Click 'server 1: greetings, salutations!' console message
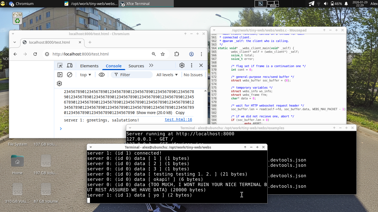 click(102, 120)
